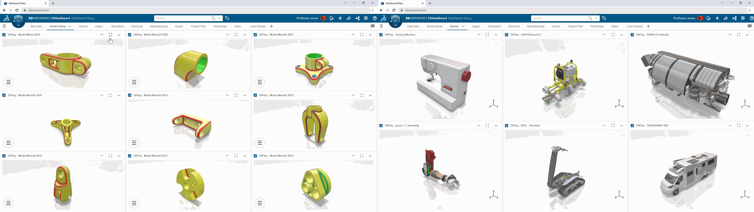Open the round menu in Model Mania 2016 viewer

(x=8, y=203)
